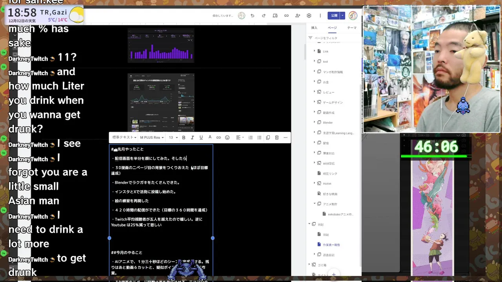
Task: Open the three-dot more menu in top bar
Action: 320,16
